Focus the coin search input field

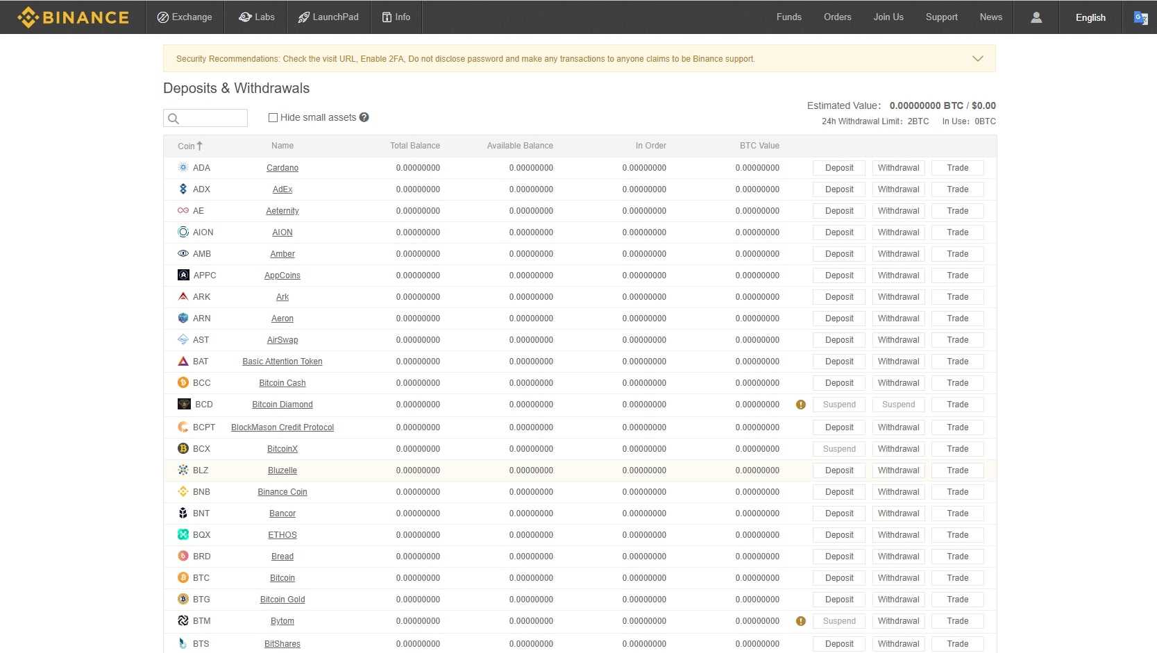[212, 119]
